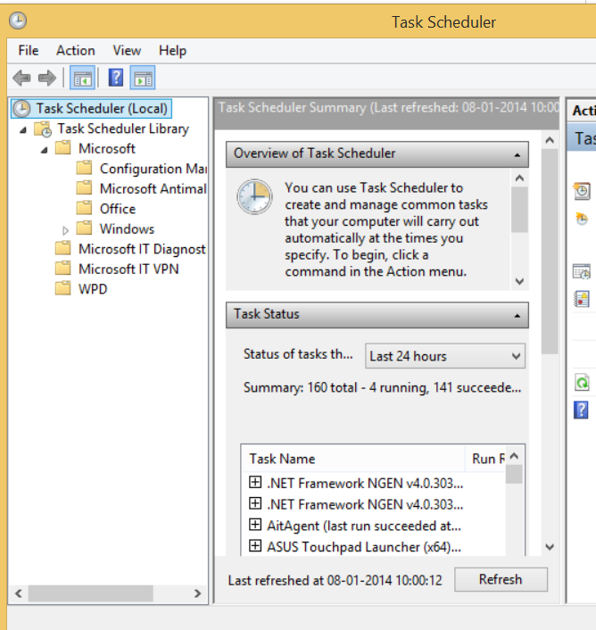Collapse the Overview of Task Scheduler section
The image size is (596, 630).
[517, 154]
